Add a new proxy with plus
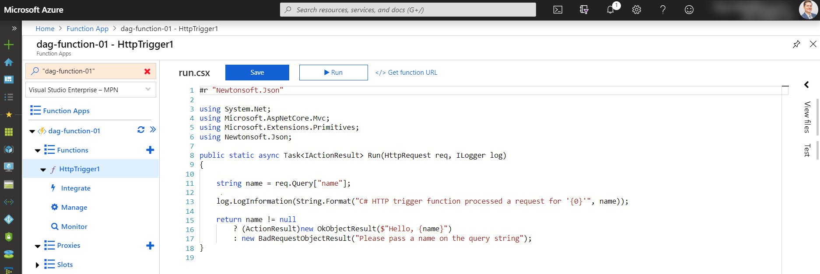The height and width of the screenshot is (274, 820). 150,246
